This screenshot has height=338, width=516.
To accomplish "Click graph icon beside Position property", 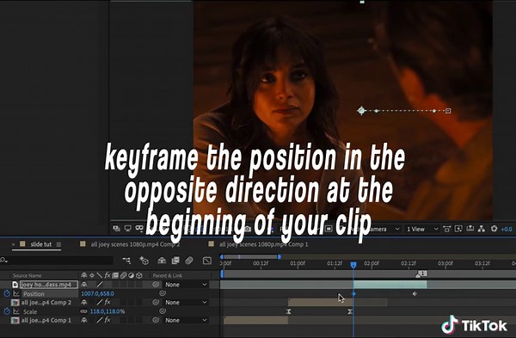I will [16, 293].
